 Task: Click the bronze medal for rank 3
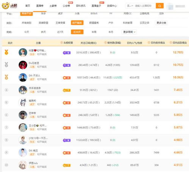pyautogui.click(x=6, y=77)
